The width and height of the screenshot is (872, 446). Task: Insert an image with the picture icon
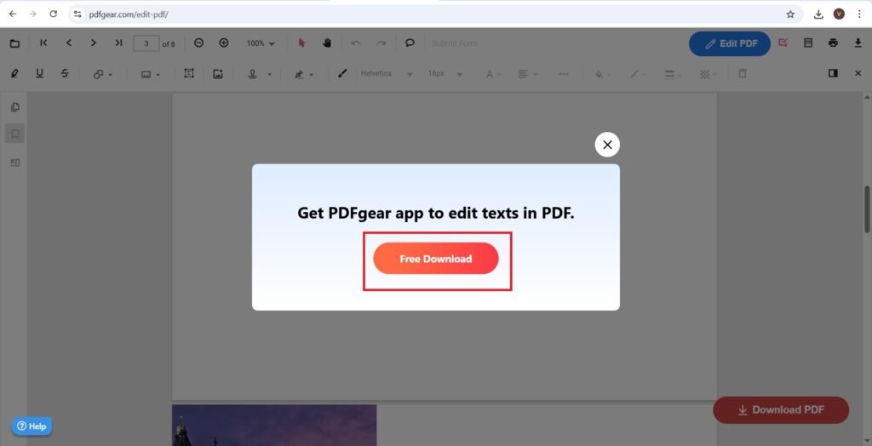[218, 74]
